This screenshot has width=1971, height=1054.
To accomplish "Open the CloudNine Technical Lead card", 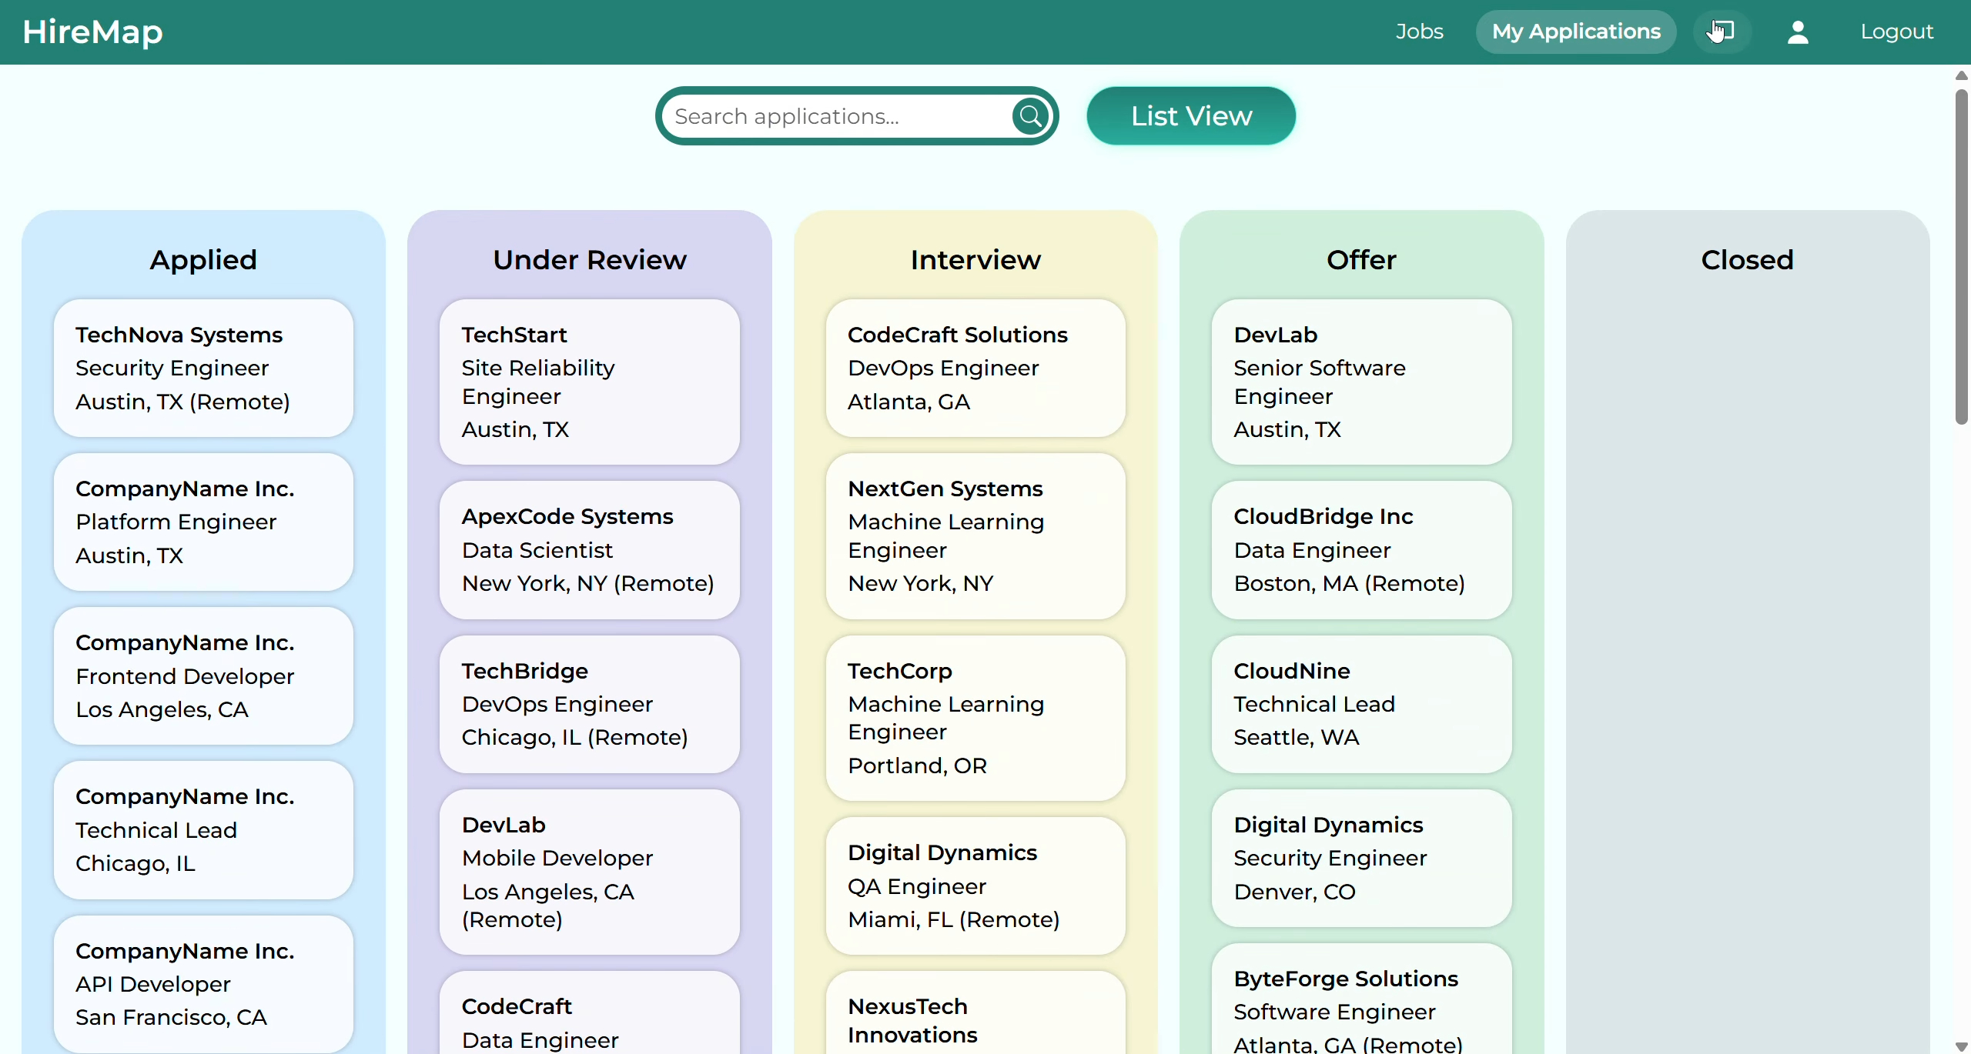I will pyautogui.click(x=1361, y=704).
